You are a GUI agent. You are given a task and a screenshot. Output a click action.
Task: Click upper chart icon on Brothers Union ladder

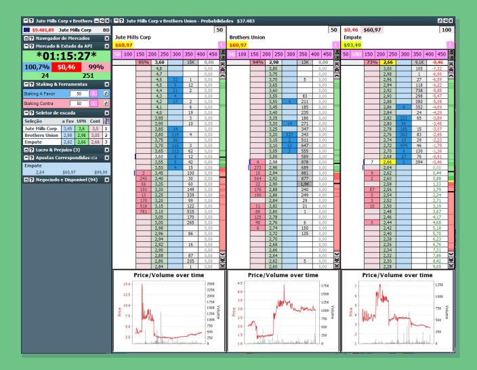(337, 52)
